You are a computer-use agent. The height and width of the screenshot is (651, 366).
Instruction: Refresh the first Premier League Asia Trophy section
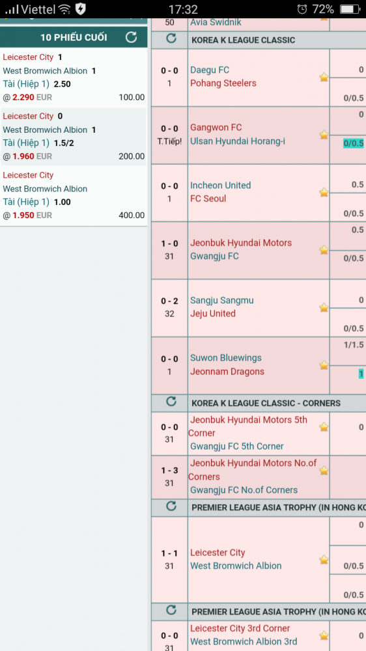(171, 506)
